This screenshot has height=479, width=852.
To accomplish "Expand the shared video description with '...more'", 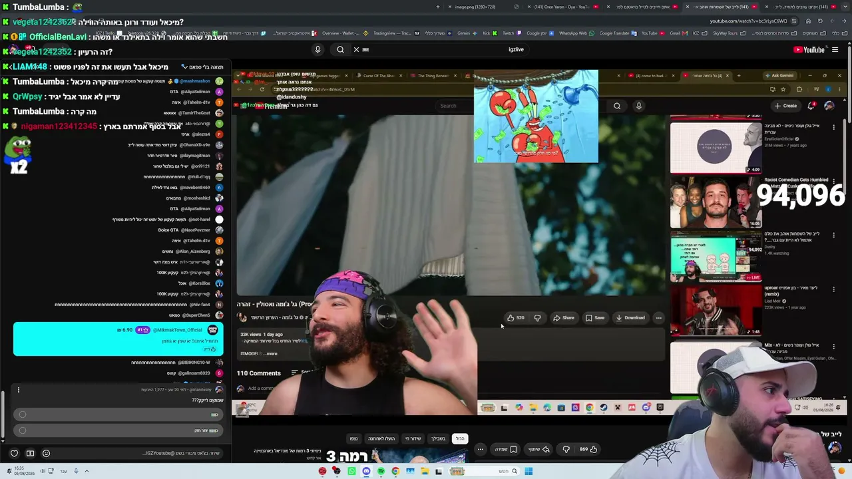I will (269, 353).
